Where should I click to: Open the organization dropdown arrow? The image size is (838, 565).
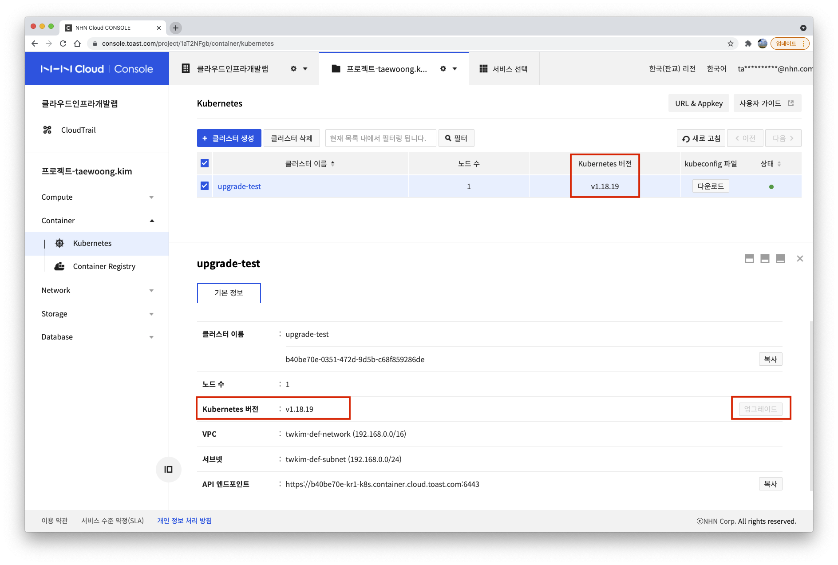coord(305,69)
